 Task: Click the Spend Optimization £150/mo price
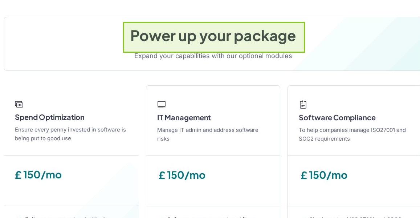[x=38, y=175]
